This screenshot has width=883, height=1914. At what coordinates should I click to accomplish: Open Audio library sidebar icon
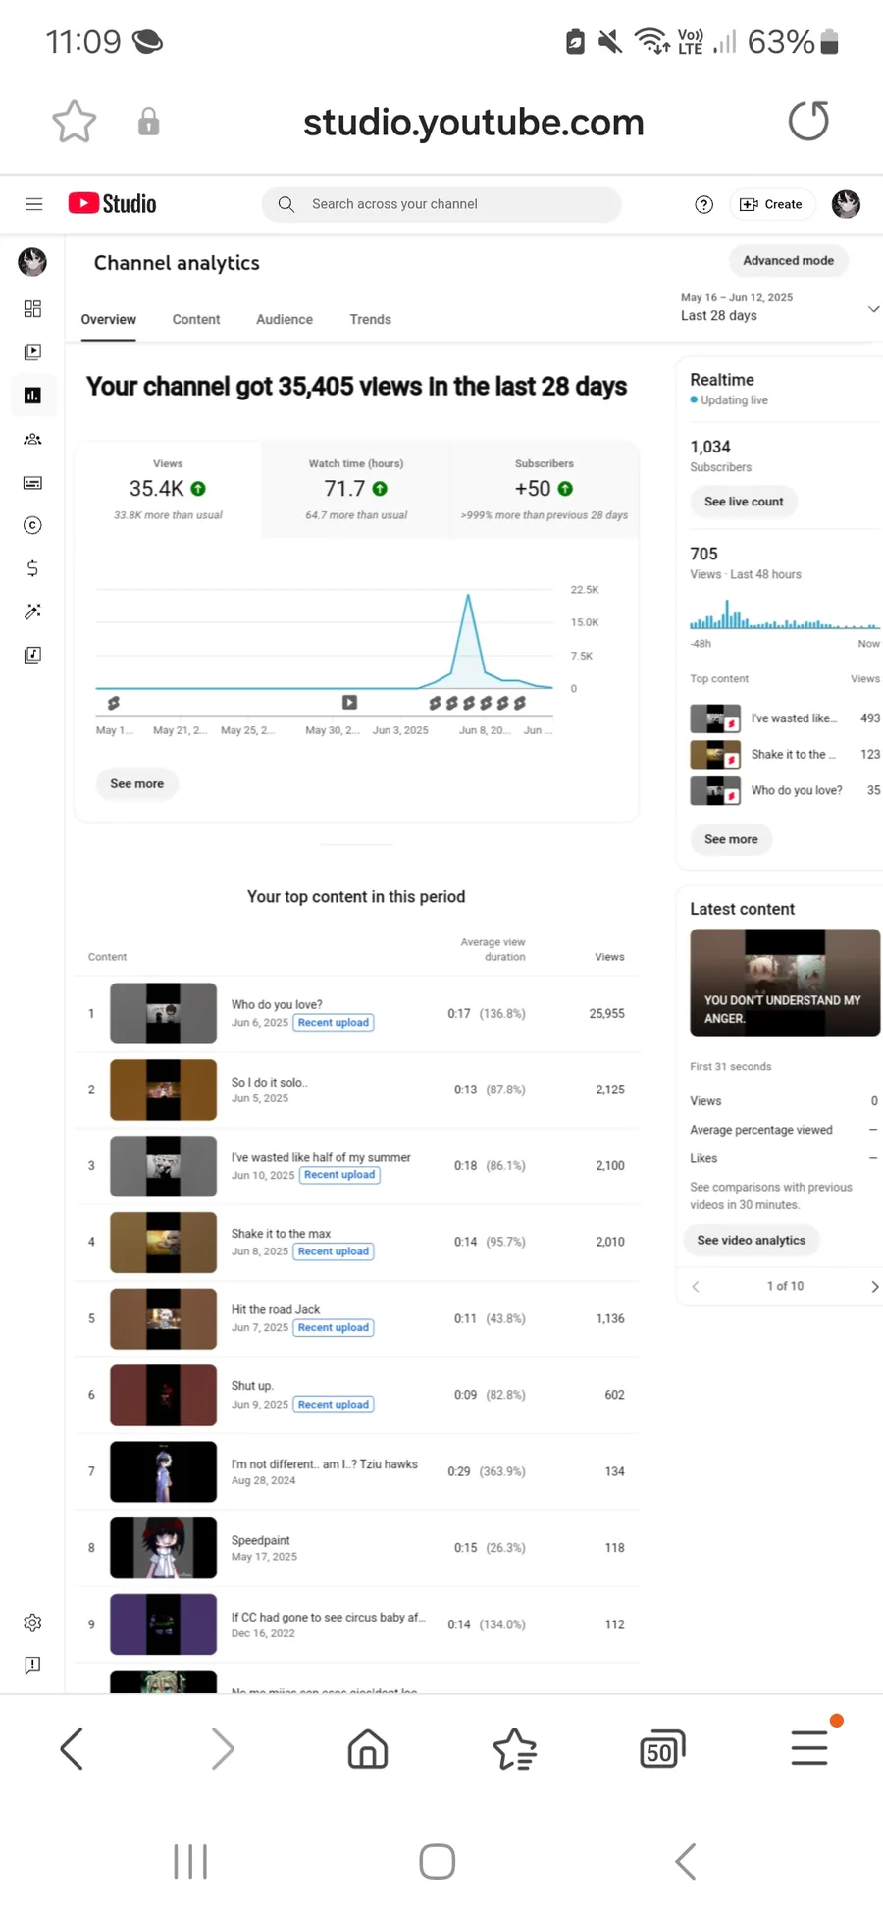(32, 655)
